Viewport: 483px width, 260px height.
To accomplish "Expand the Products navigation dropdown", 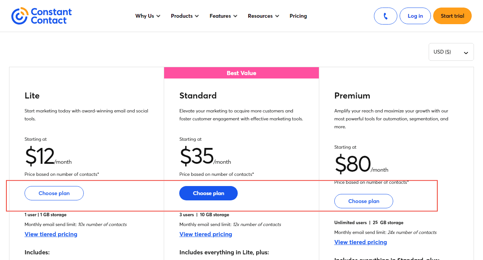I will coord(185,16).
